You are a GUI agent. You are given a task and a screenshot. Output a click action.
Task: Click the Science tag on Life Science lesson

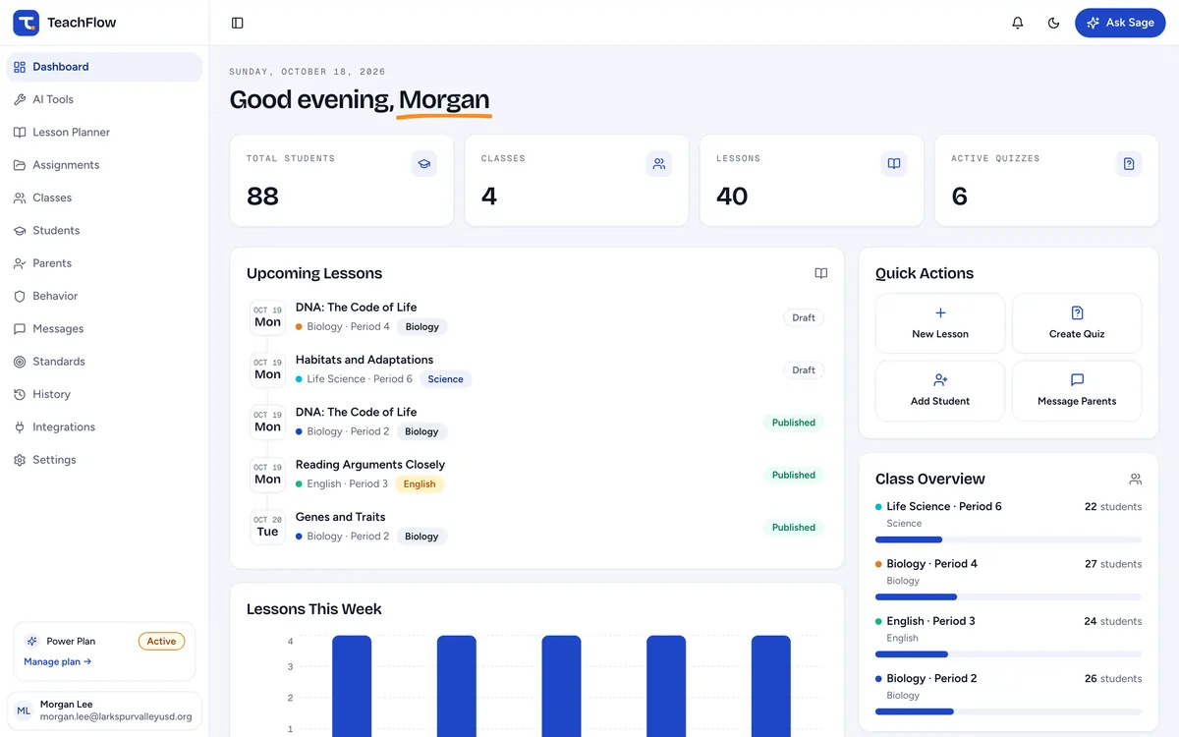point(445,379)
